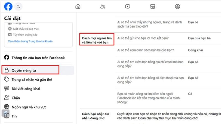This screenshot has width=221, height=124.
Task: Click Ai có thể gửi cho bạn lời mời kết bạn
Action: 143,38
